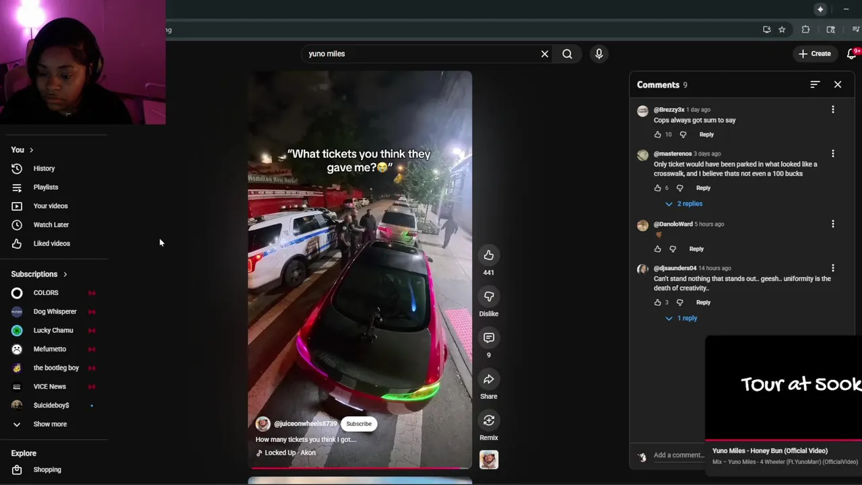Bookmark this page with the star icon
Image resolution: width=862 pixels, height=485 pixels.
tap(782, 30)
